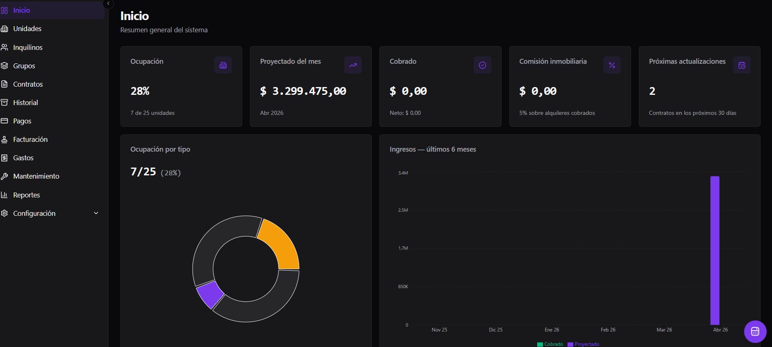
Task: Click the Contratos document icon
Action: pyautogui.click(x=5, y=84)
